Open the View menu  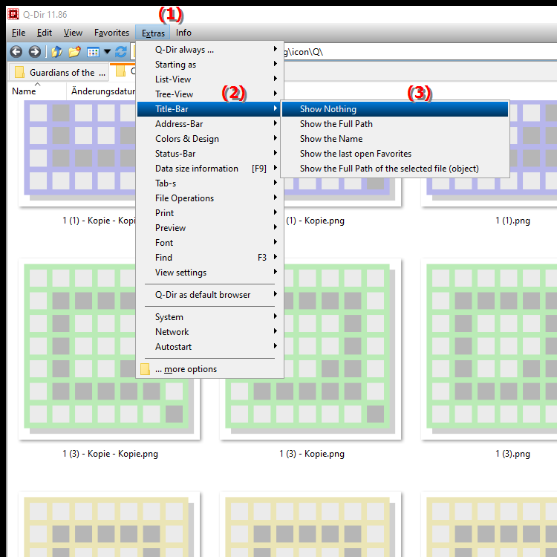[x=73, y=33]
